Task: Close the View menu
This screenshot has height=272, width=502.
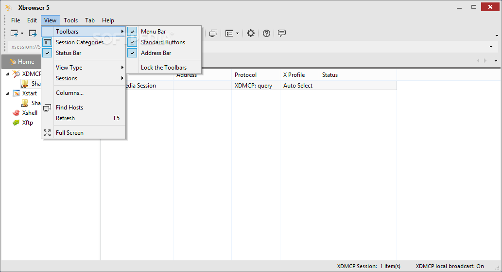Action: coord(50,20)
